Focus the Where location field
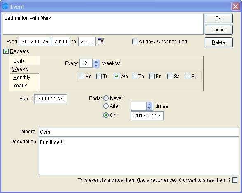Image resolution: width=242 pixels, height=193 pixels. click(x=139, y=132)
